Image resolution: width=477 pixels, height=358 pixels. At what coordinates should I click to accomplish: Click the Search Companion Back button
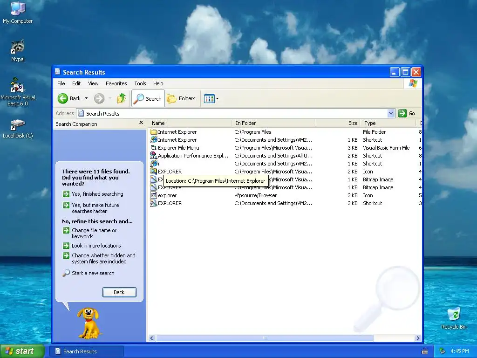pyautogui.click(x=119, y=292)
